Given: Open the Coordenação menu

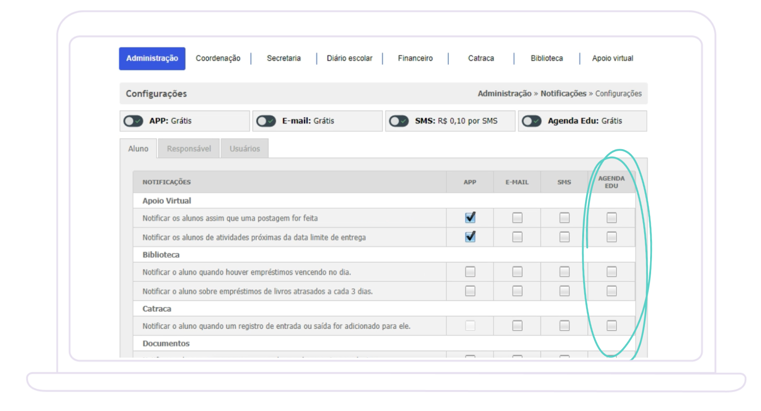Looking at the screenshot, I should pos(218,59).
